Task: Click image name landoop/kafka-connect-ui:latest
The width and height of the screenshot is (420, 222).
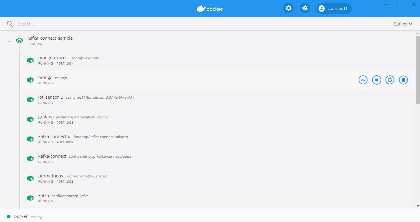Action: (101, 137)
